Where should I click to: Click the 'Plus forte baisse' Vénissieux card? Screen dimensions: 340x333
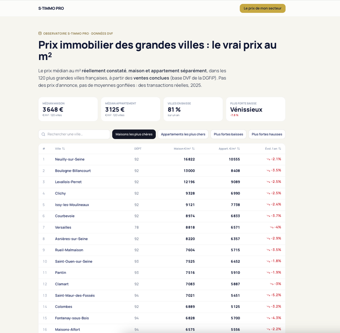coord(256,109)
